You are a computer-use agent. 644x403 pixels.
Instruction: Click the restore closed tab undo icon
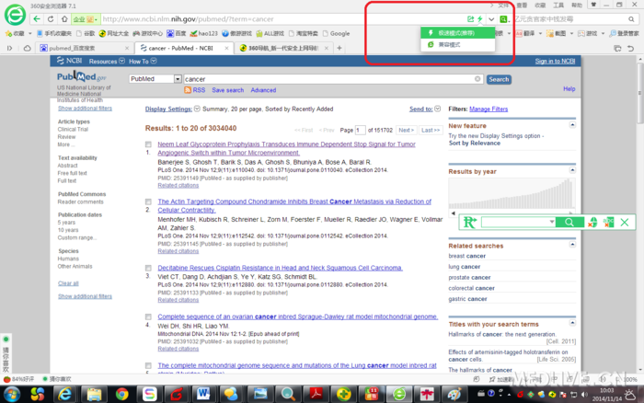point(630,49)
